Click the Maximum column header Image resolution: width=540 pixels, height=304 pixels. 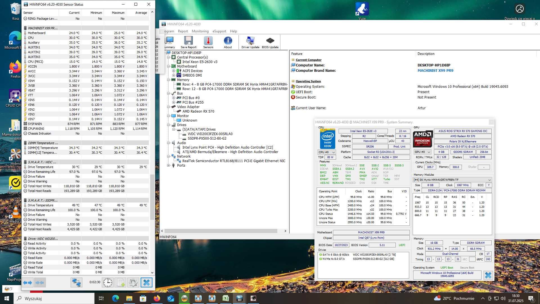point(115,13)
